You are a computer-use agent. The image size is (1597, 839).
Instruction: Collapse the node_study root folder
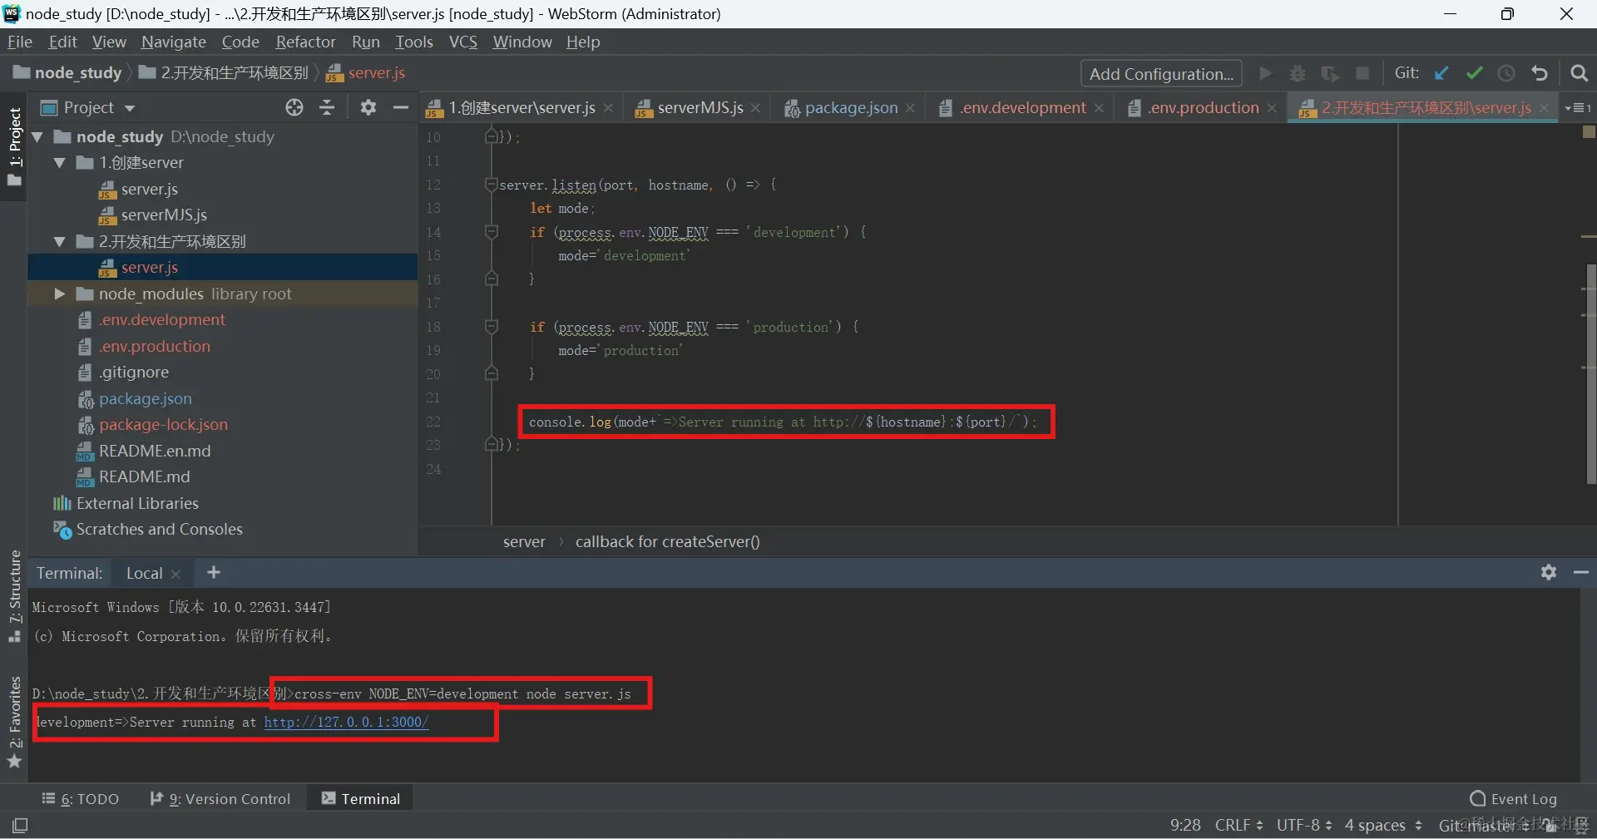(37, 136)
